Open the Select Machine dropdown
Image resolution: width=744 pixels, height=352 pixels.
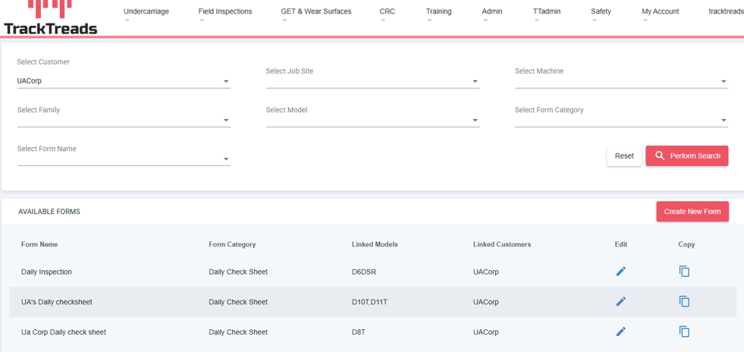coord(620,80)
